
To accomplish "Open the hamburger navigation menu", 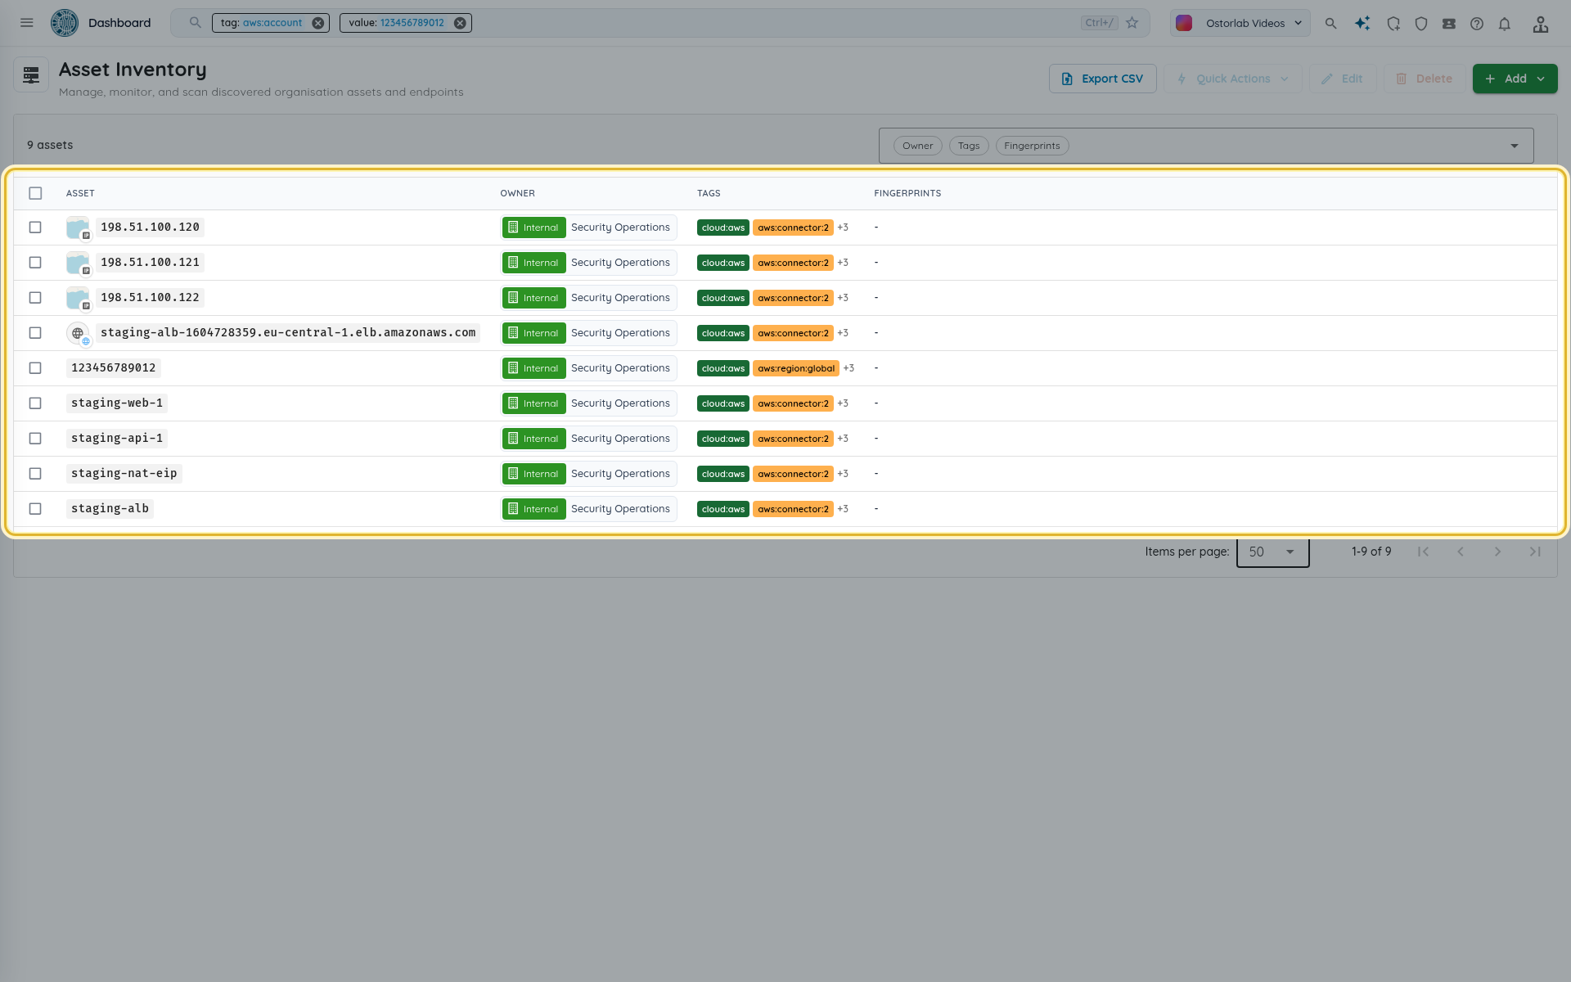I will (27, 23).
